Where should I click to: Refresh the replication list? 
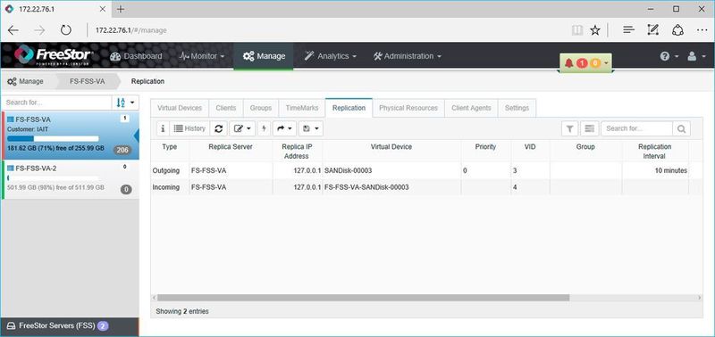tap(218, 128)
